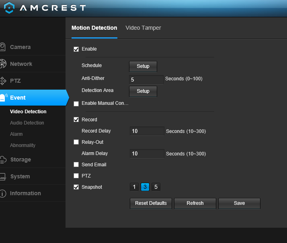Viewport: 287px width, 243px height.
Task: Select the Motion Detection tab
Action: point(94,28)
